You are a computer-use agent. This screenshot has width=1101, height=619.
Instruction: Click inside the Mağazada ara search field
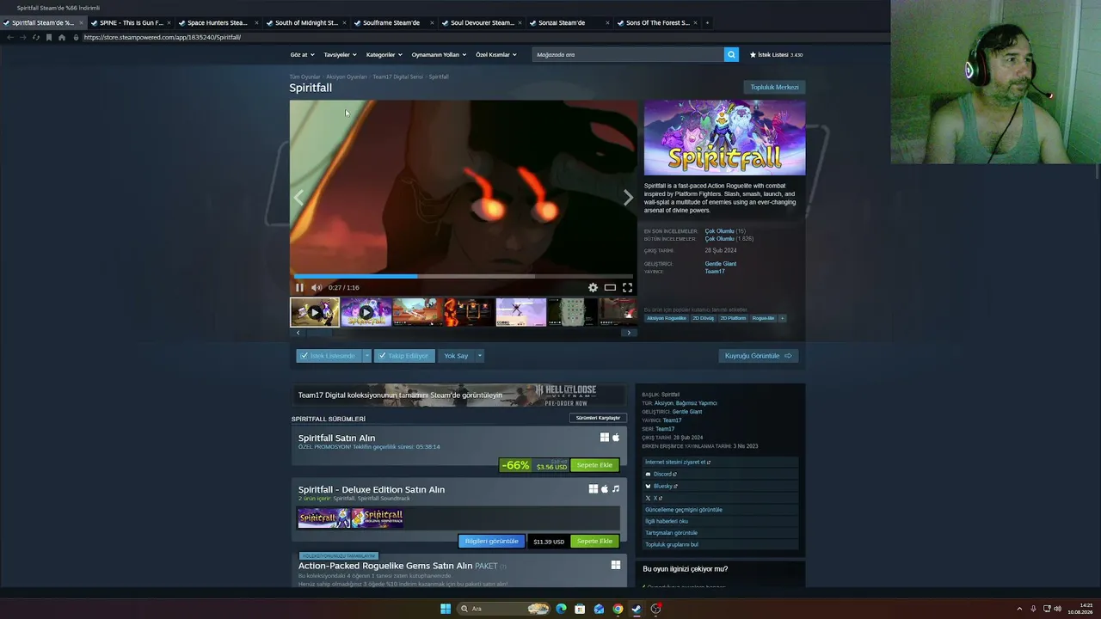(628, 54)
